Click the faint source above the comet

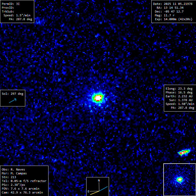coord(97,35)
